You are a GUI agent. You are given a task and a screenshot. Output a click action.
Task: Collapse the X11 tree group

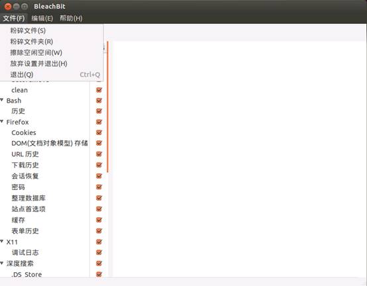point(2,241)
